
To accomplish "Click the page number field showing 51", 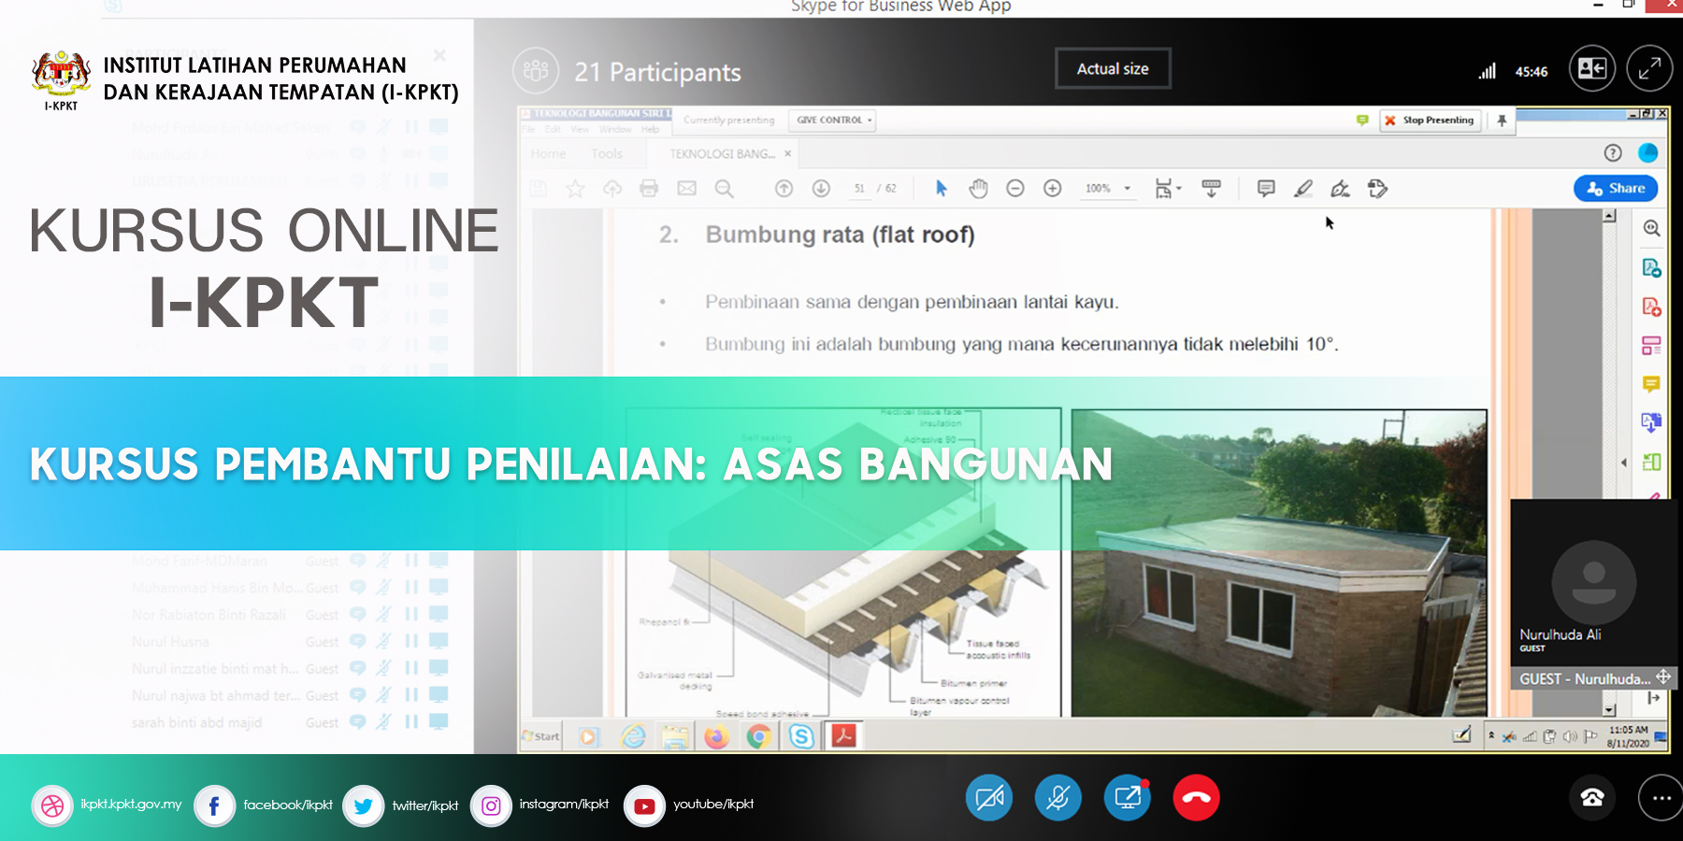I will (859, 189).
